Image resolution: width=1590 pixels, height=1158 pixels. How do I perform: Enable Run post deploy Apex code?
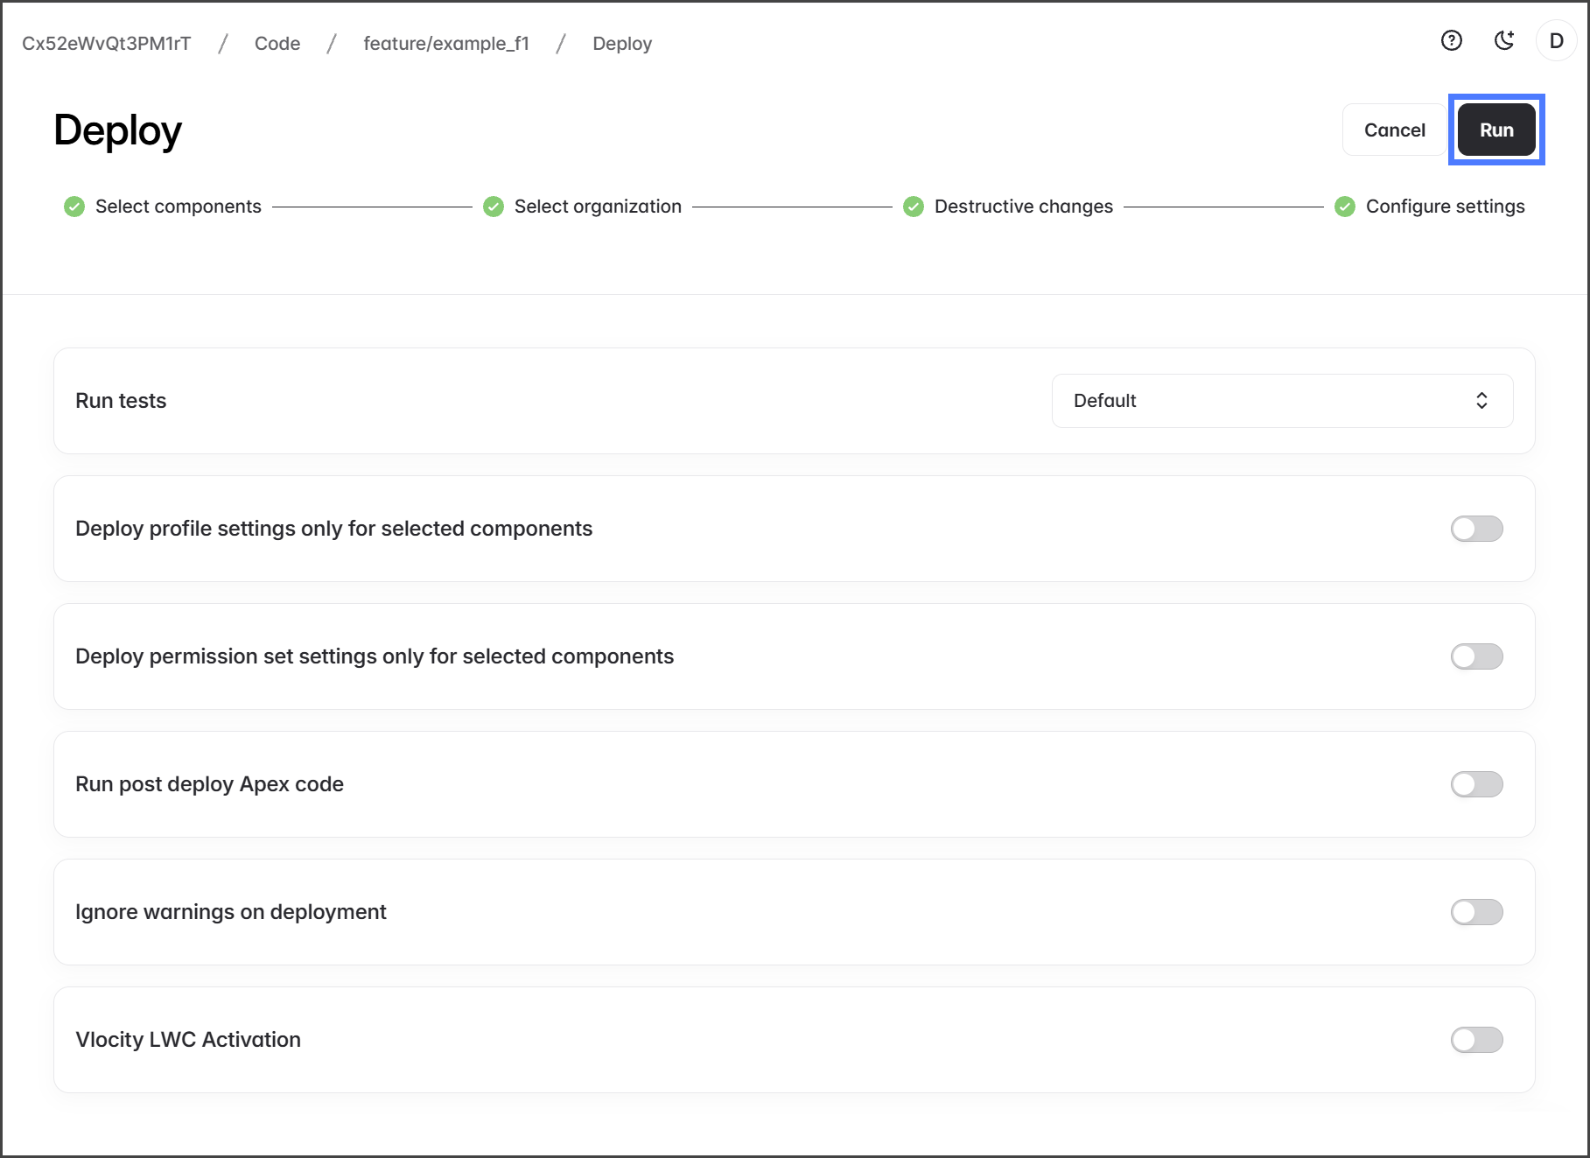click(x=1476, y=784)
